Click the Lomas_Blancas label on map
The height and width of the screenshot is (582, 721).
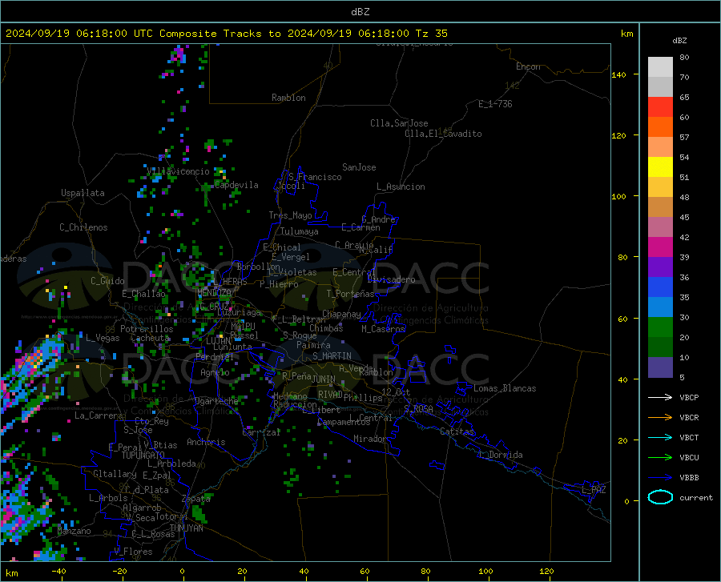click(x=505, y=388)
